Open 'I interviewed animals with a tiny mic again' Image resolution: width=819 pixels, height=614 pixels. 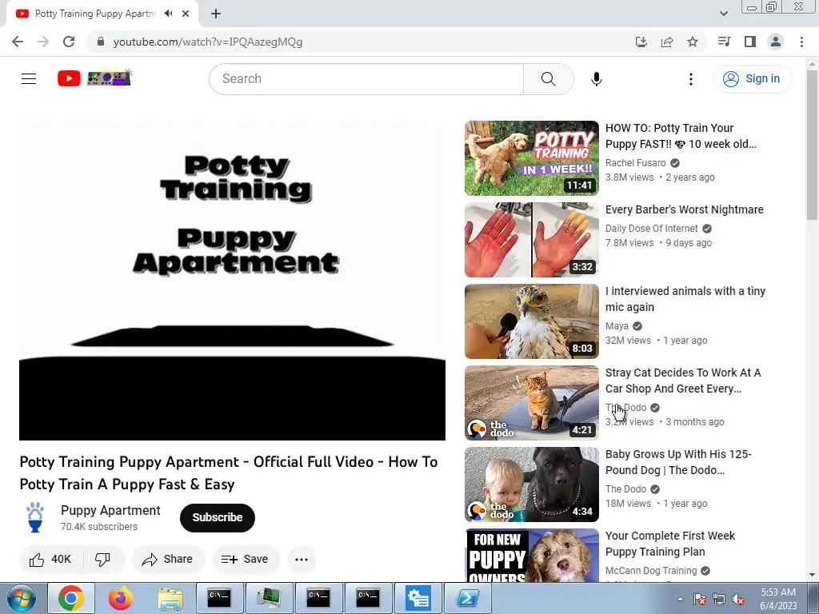pos(685,299)
